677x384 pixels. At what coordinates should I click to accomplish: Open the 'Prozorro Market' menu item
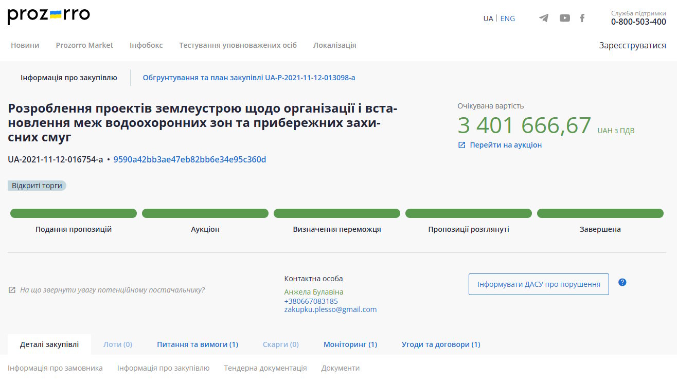coord(84,45)
